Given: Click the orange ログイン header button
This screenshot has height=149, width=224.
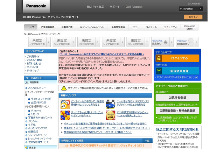Looking at the screenshot, I should (x=193, y=17).
